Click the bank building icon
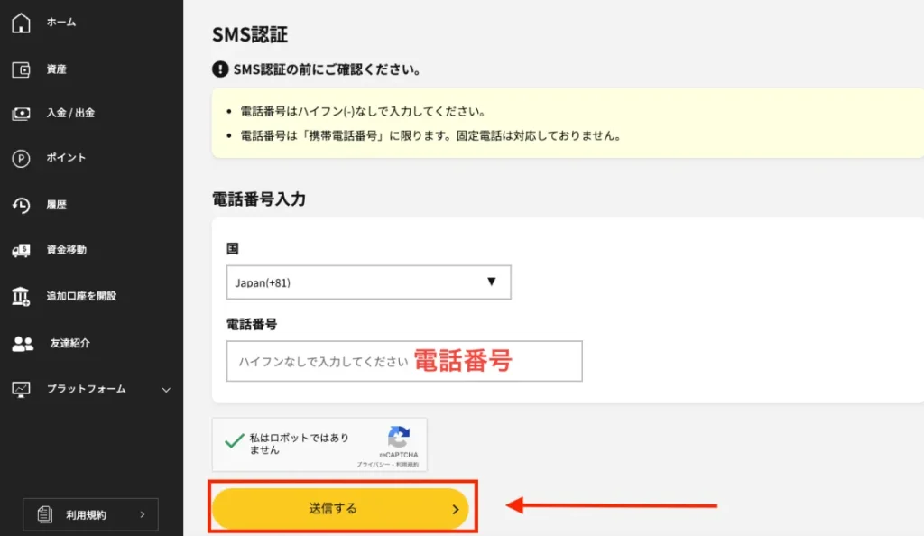 tap(21, 296)
